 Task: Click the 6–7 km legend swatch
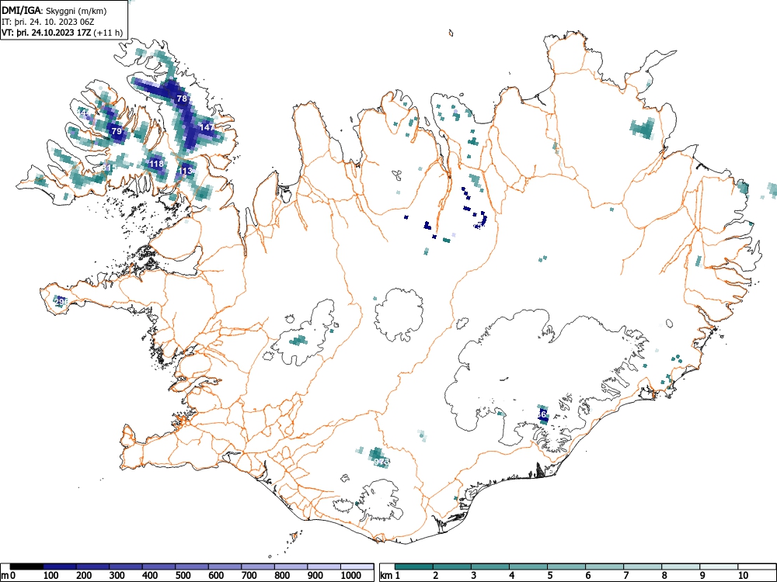coord(605,566)
